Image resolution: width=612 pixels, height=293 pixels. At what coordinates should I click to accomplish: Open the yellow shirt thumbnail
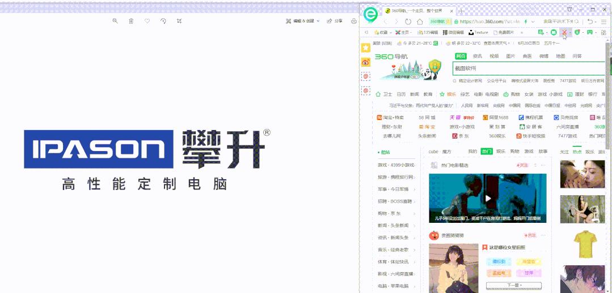click(585, 244)
